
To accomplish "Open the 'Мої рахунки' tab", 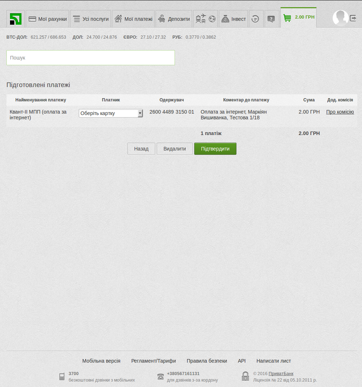I will (x=48, y=19).
